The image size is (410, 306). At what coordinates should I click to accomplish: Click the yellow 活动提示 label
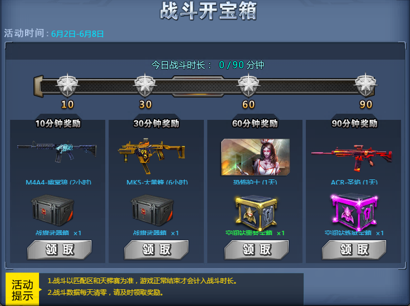[22, 289]
